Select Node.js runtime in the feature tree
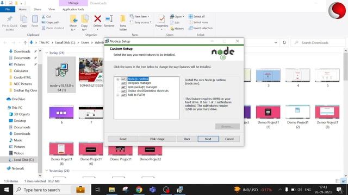 point(138,79)
